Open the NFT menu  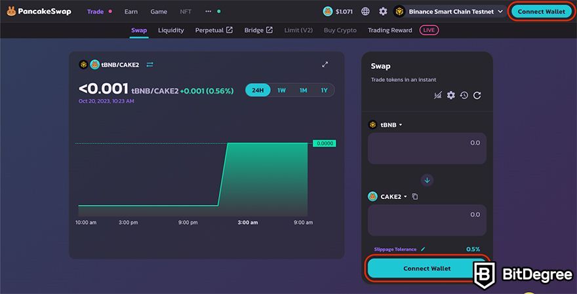186,11
